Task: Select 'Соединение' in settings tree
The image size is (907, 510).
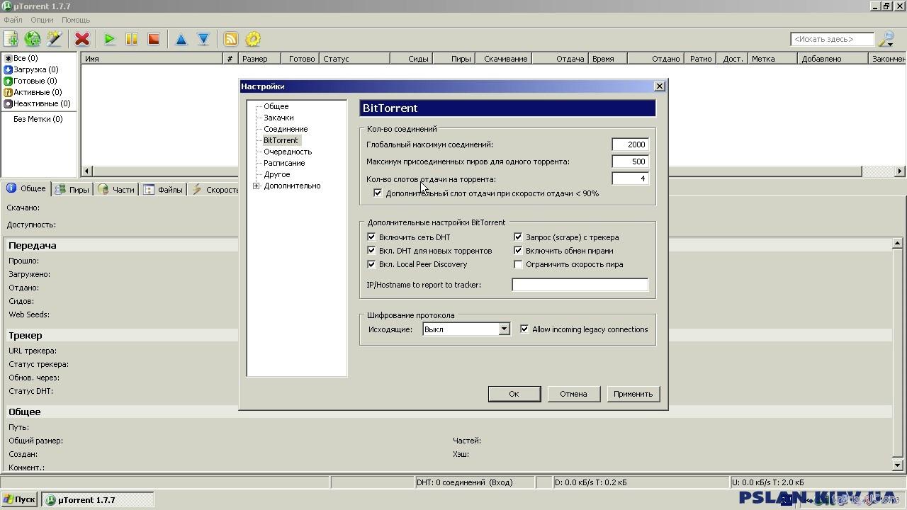Action: pyautogui.click(x=286, y=129)
